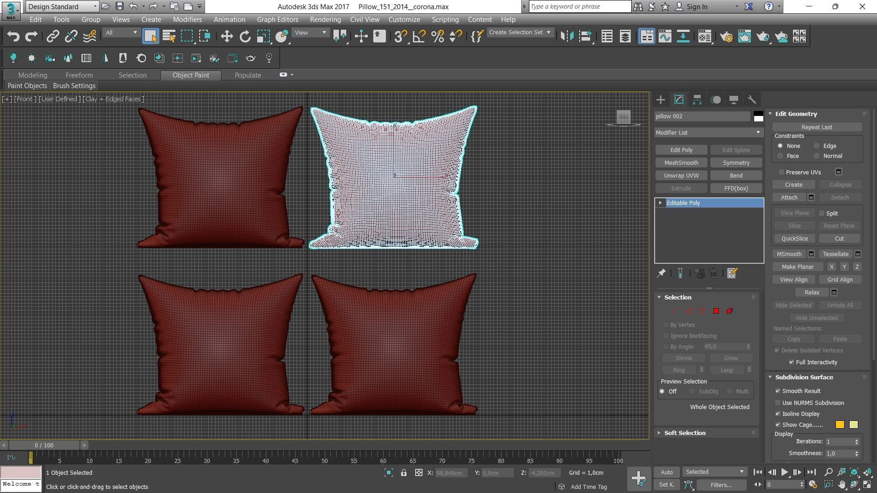The image size is (877, 493).
Task: Open Select by Name list
Action: 169,37
